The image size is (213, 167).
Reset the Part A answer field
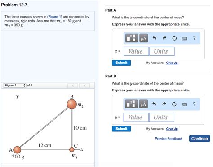coord(174,38)
